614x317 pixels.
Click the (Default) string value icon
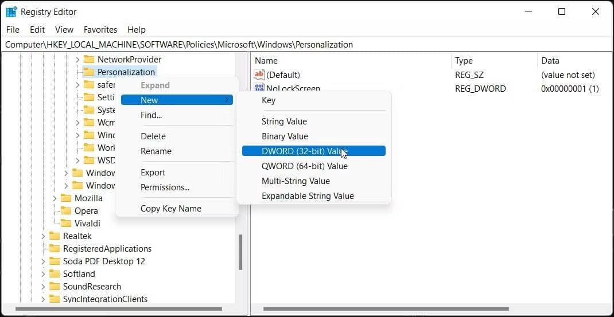259,75
